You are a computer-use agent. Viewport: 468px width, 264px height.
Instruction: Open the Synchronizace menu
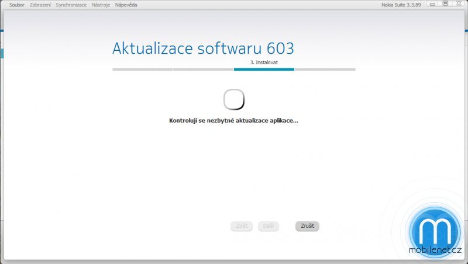71,5
